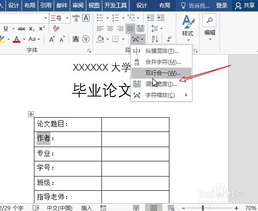Center the text
Image resolution: width=258 pixels, height=211 pixels.
[x=110, y=29]
